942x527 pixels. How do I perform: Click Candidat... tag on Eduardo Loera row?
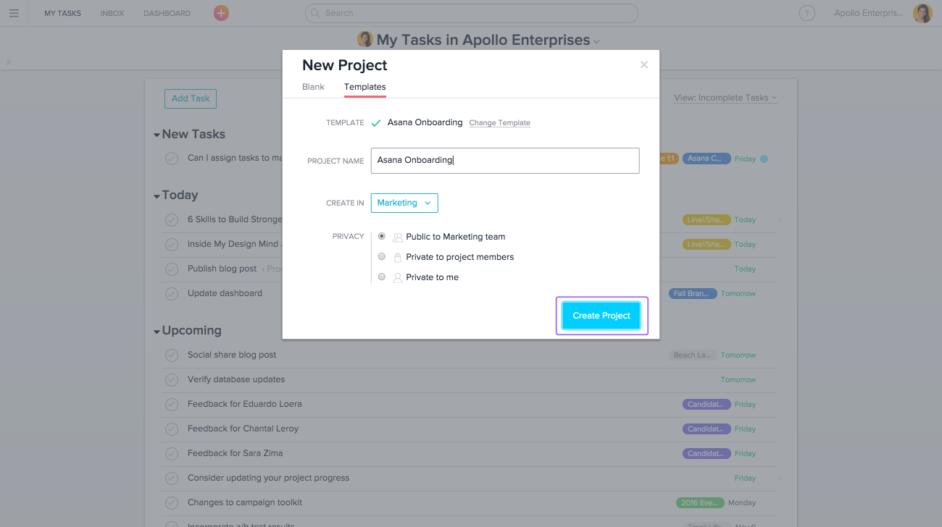[x=706, y=405]
